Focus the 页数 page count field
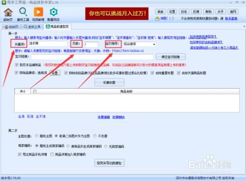The height and width of the screenshot is (181, 246). (x=91, y=44)
